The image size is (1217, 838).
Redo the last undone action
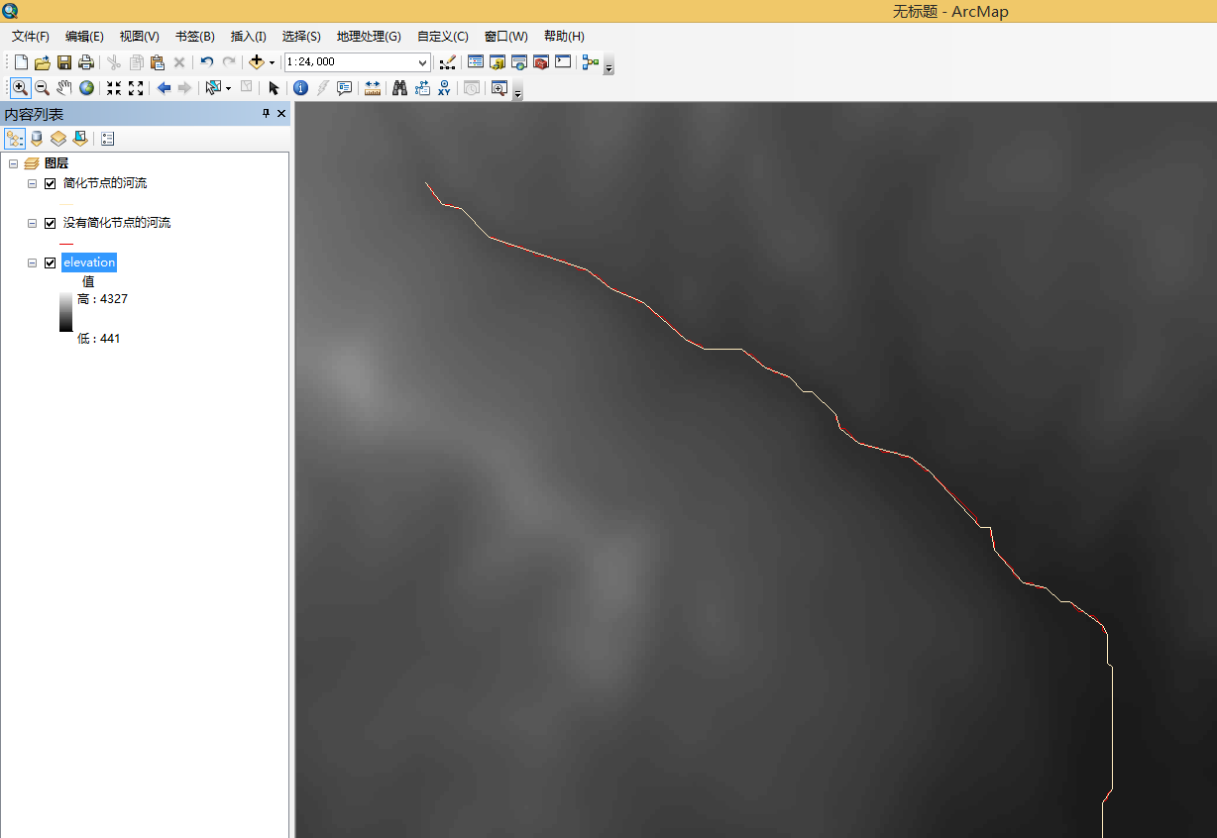[229, 61]
